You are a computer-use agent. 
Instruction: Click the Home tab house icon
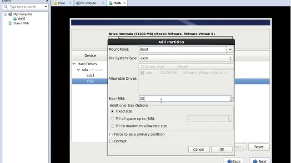tap(55, 3)
